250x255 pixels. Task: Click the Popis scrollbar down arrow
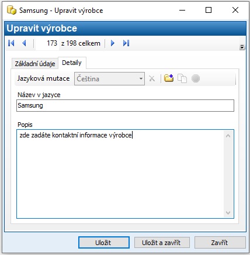click(x=228, y=213)
